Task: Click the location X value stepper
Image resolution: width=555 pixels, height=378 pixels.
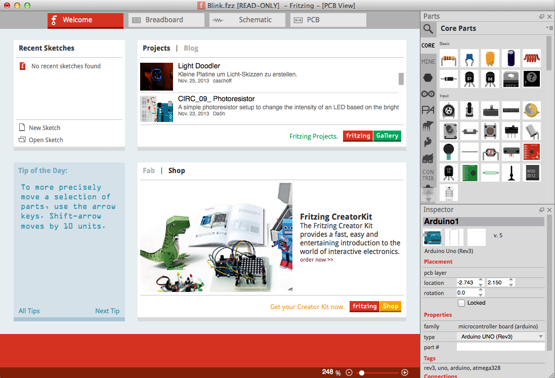Action: pos(481,282)
